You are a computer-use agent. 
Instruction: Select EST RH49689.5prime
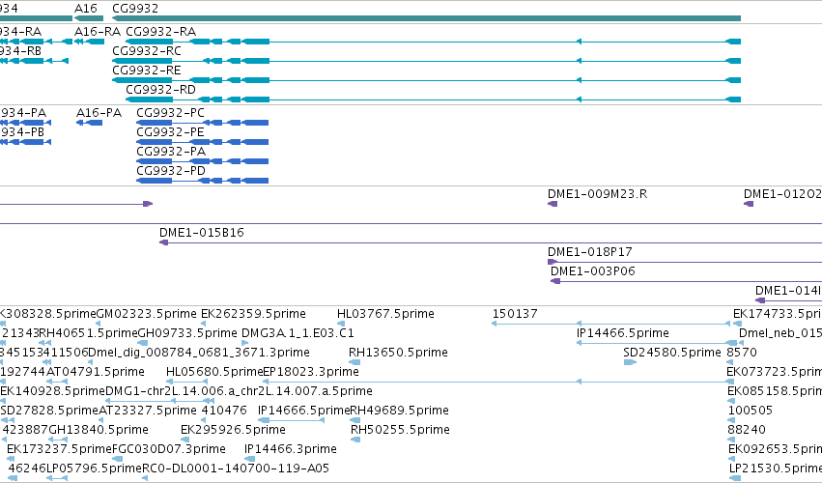click(400, 411)
